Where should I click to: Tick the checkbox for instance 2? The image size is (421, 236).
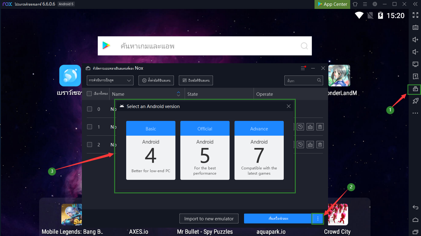pos(89,145)
